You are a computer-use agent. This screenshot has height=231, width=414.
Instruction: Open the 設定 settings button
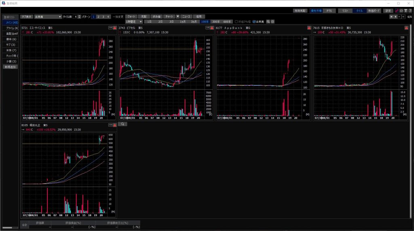coord(388,11)
